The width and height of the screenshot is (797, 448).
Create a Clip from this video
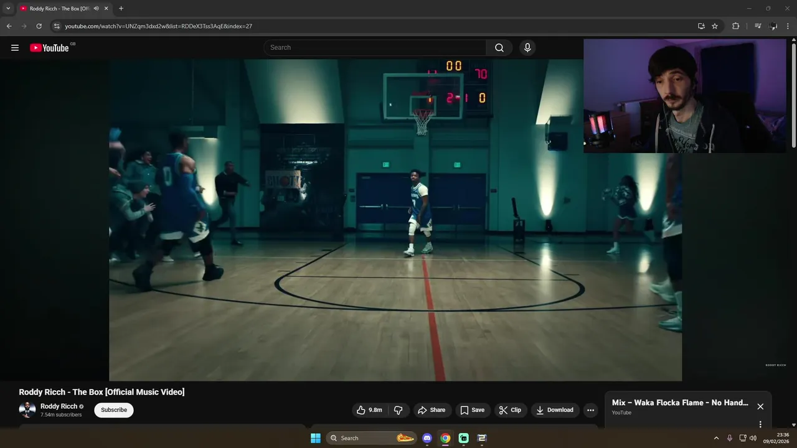(510, 410)
